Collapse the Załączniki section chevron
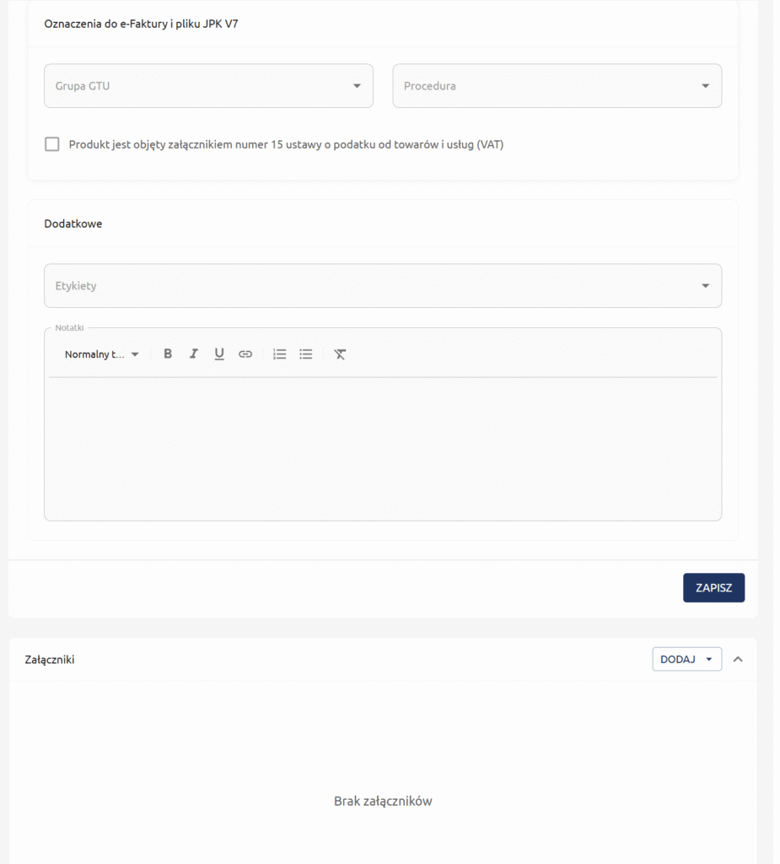Viewport: 780px width, 864px height. 738,660
